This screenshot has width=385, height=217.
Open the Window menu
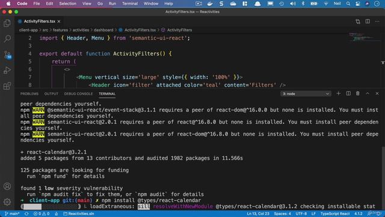coord(151,4)
